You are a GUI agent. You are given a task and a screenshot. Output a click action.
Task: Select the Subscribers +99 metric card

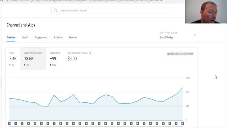click(x=55, y=59)
